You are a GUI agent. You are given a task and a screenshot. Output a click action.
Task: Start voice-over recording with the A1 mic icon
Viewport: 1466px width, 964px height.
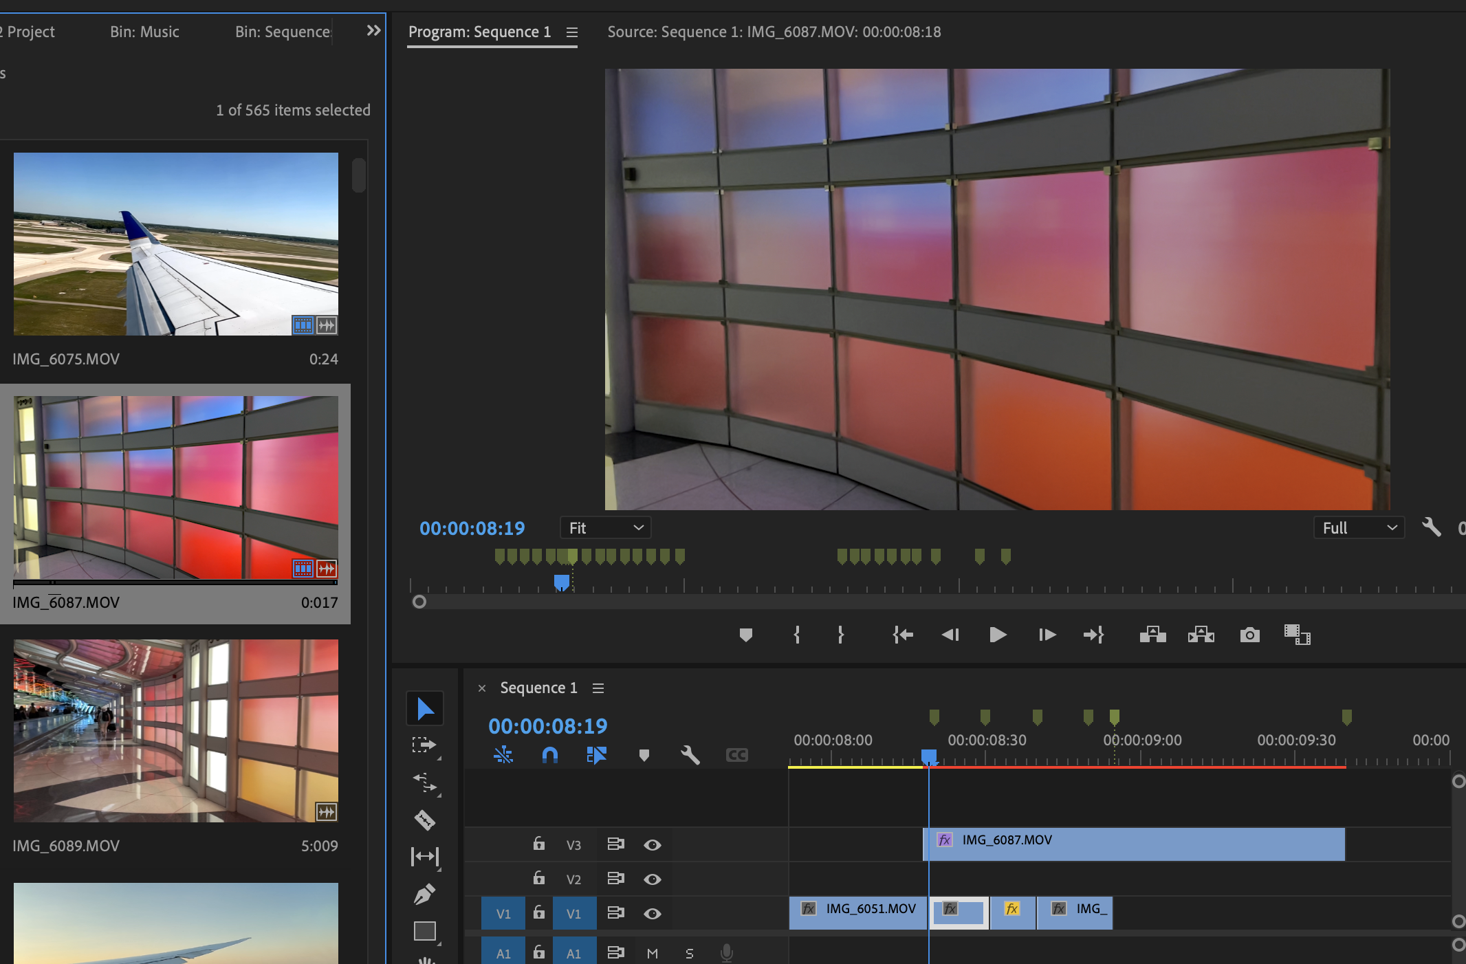727,952
